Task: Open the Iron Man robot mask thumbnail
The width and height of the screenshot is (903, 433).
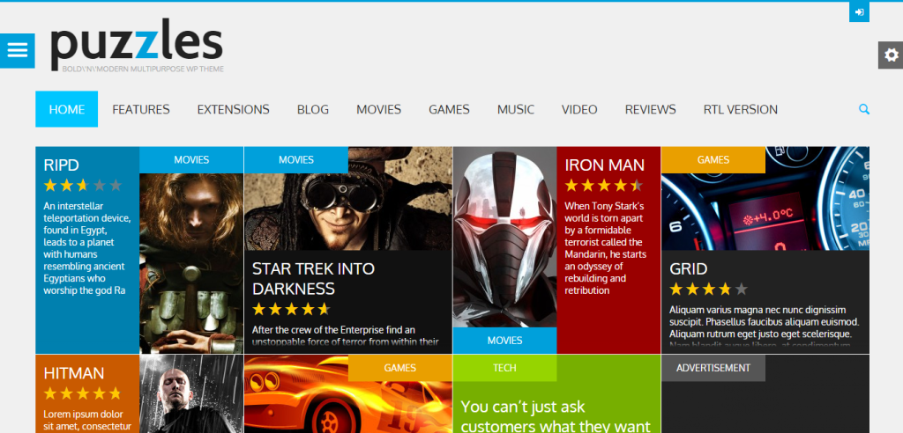Action: (x=504, y=237)
